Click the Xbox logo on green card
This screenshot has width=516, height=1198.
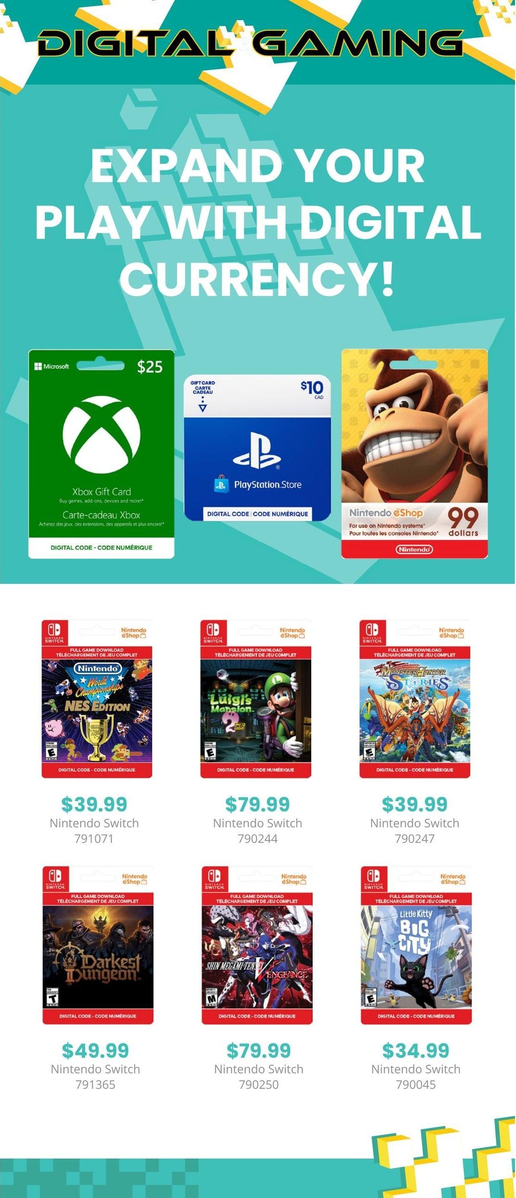[101, 435]
